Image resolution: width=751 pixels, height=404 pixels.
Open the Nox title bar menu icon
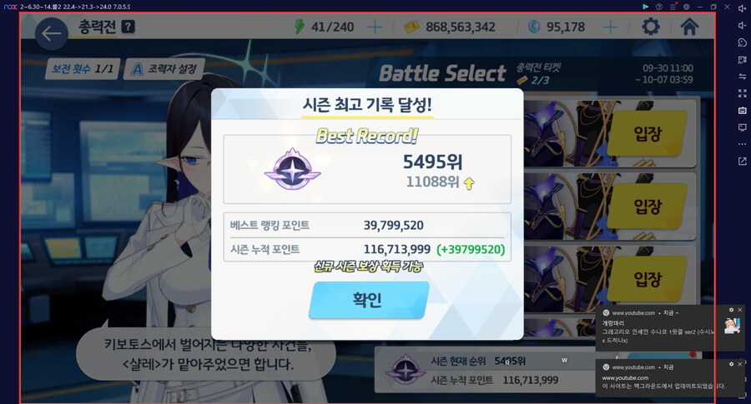(673, 7)
